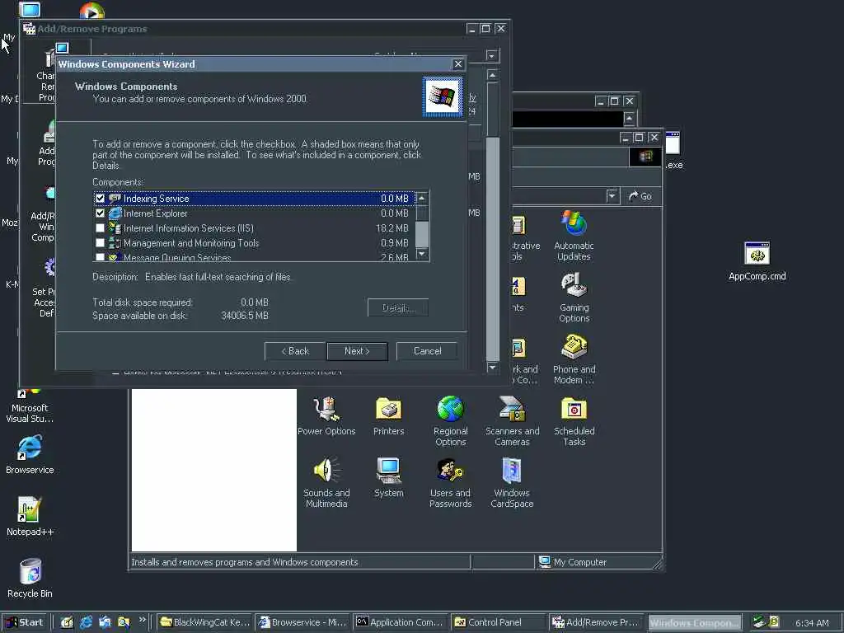
Task: Select the Browservice desktop shortcut
Action: 30,455
